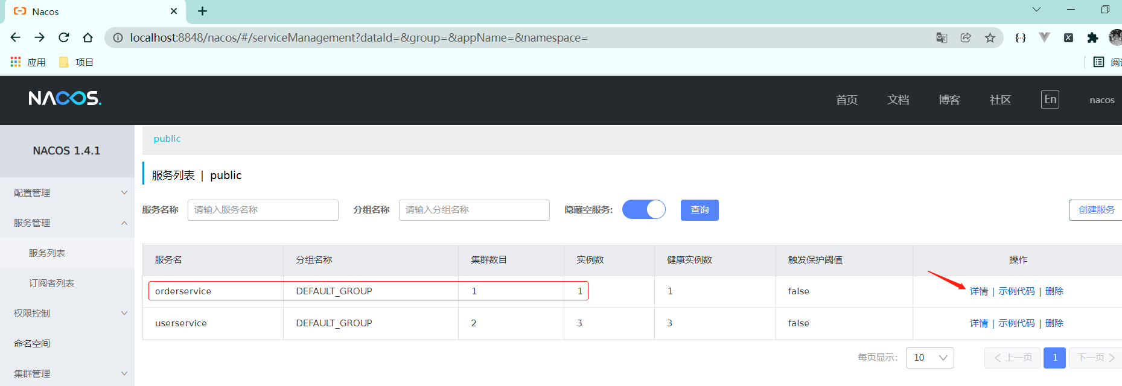Click the tab search chevron in title bar

(x=1036, y=10)
